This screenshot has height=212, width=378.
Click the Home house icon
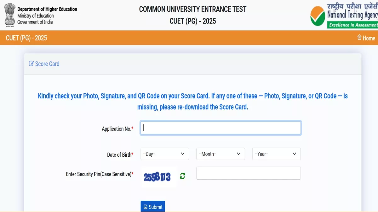coord(359,37)
